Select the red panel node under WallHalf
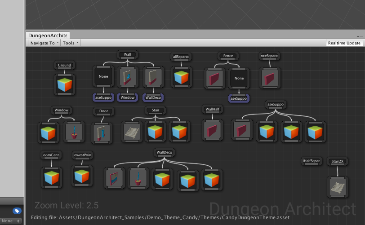 coord(212,130)
